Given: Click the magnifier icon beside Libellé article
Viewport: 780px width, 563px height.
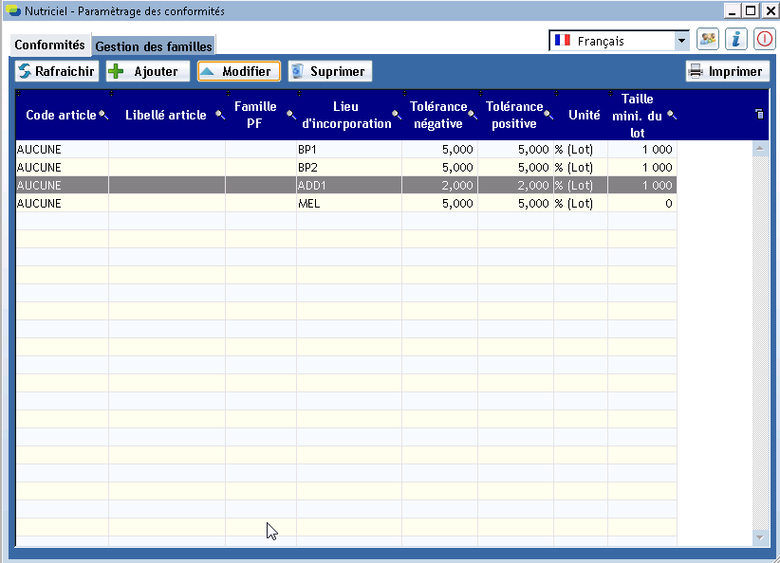Looking at the screenshot, I should click(x=220, y=115).
